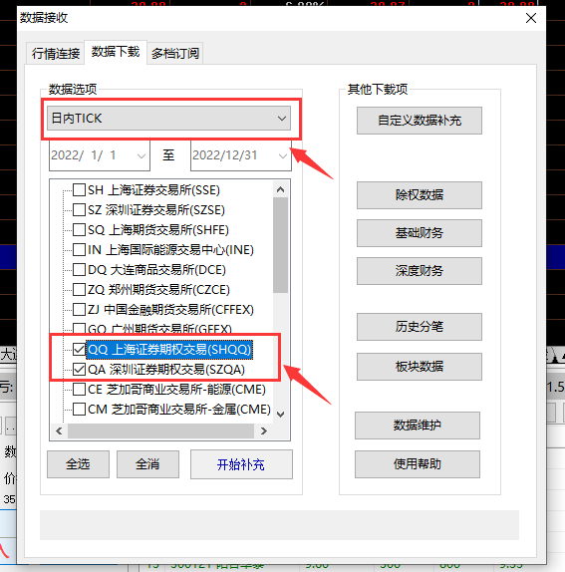Image resolution: width=565 pixels, height=572 pixels.
Task: Open 数据维护
Action: pos(418,426)
